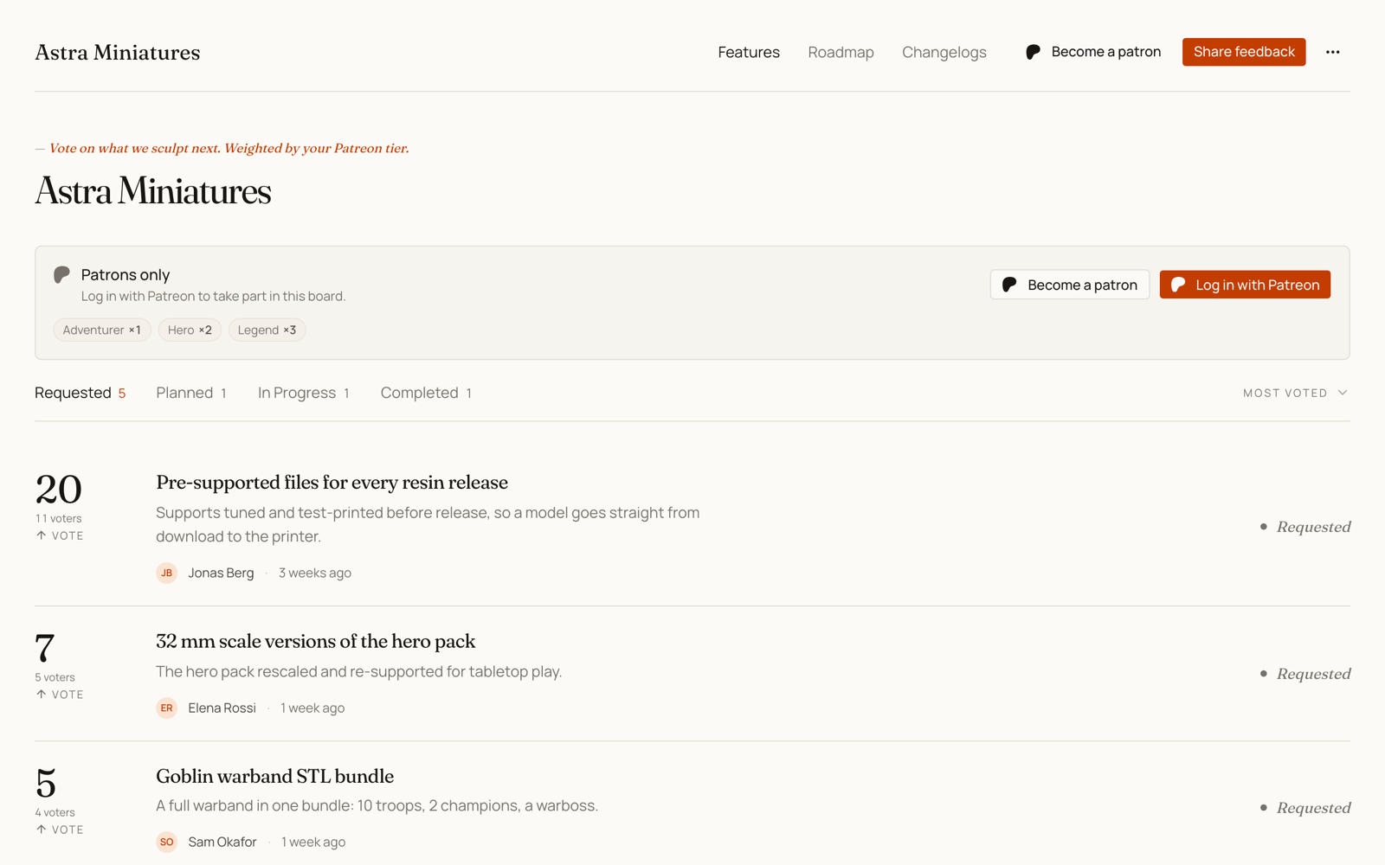Click the Adventurer ×1 tier chip
This screenshot has height=865, width=1385.
[x=102, y=330]
